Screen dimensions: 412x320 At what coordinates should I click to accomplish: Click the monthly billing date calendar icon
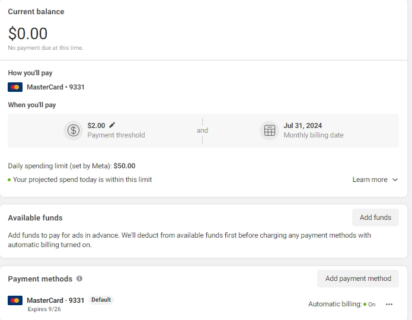pyautogui.click(x=270, y=130)
